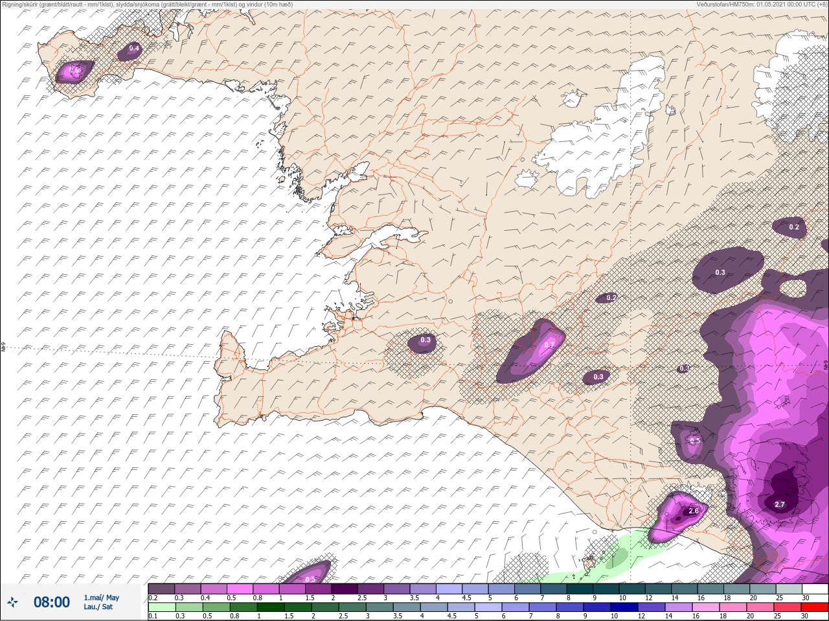Select the '1.maí/ May' date label

click(102, 598)
